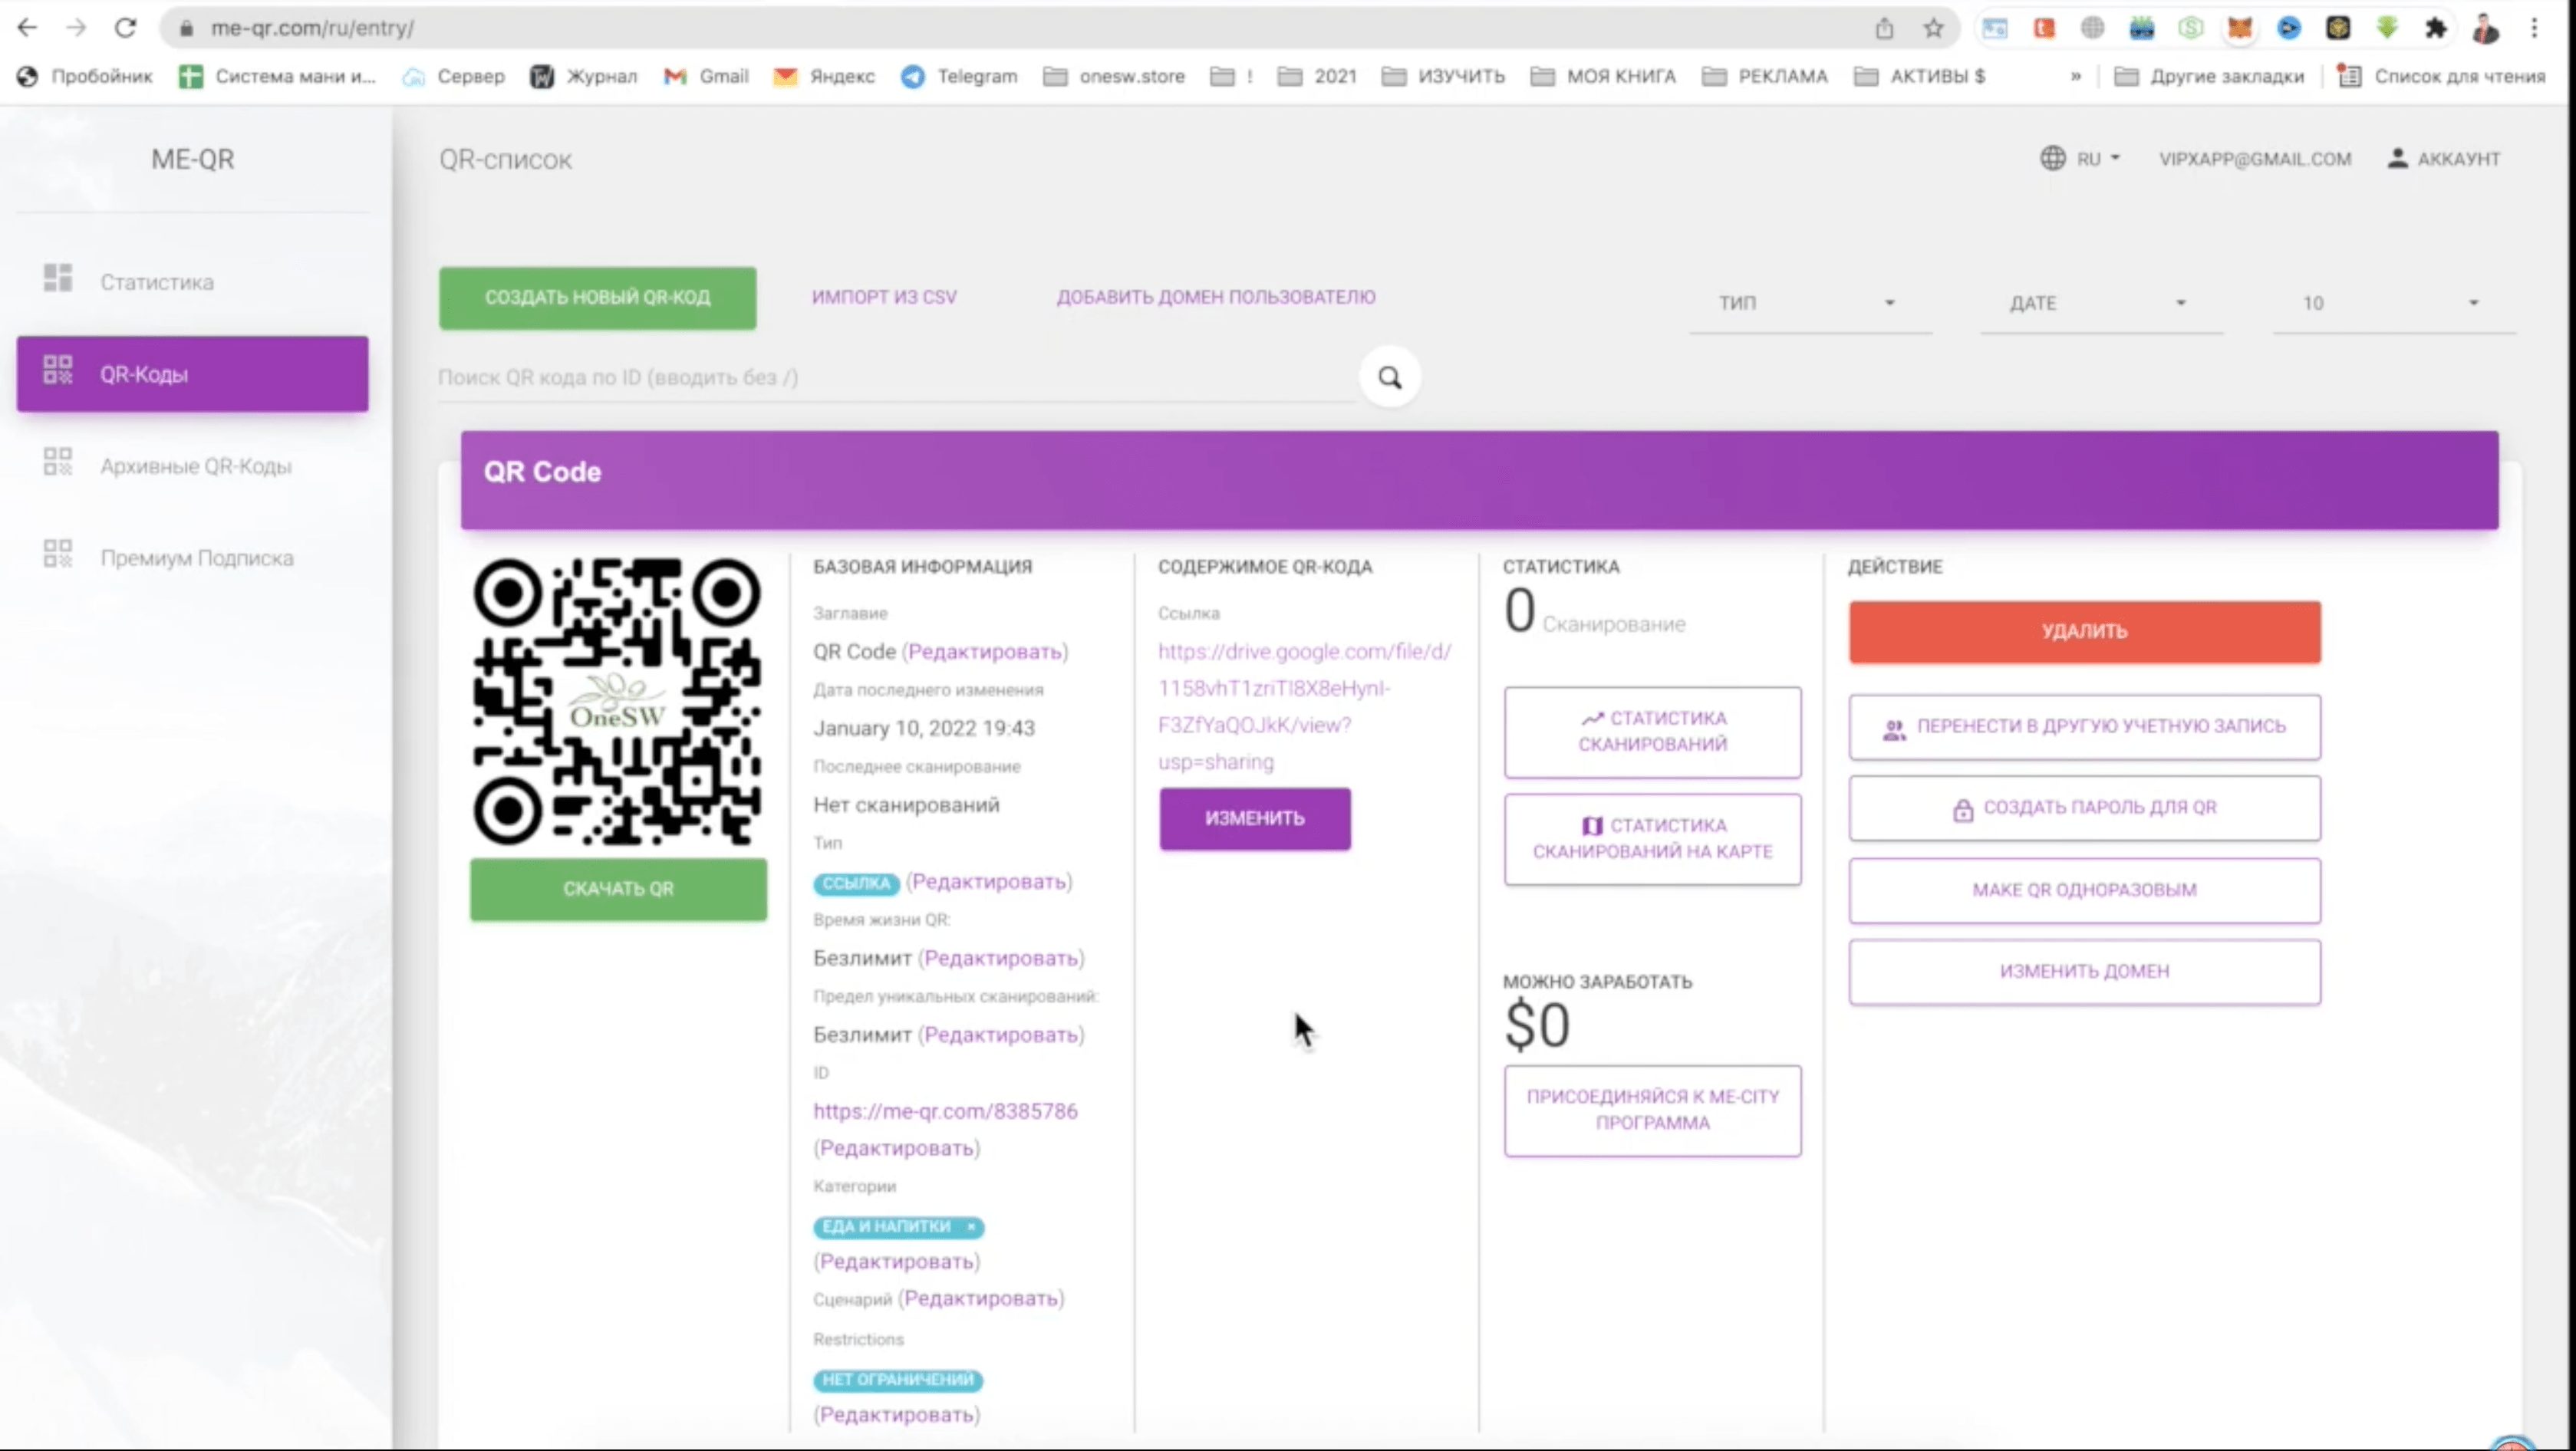Screen dimensions: 2576x1451
Task: Click the profile avatar in toolbar
Action: coord(2485,28)
